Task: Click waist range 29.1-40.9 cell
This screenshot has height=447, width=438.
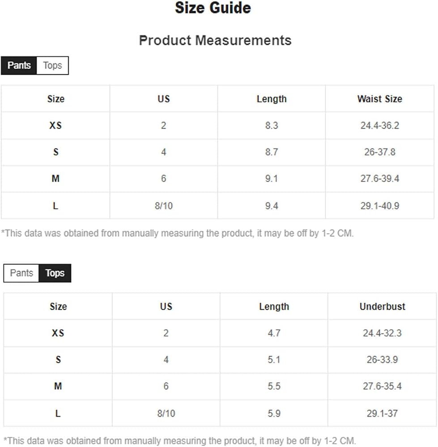Action: (x=380, y=206)
